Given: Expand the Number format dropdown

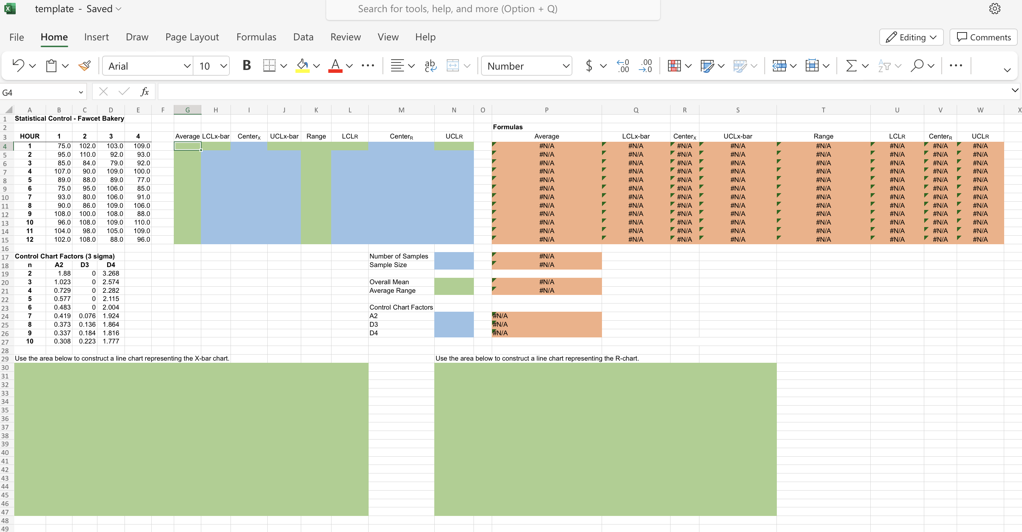Looking at the screenshot, I should coord(566,66).
